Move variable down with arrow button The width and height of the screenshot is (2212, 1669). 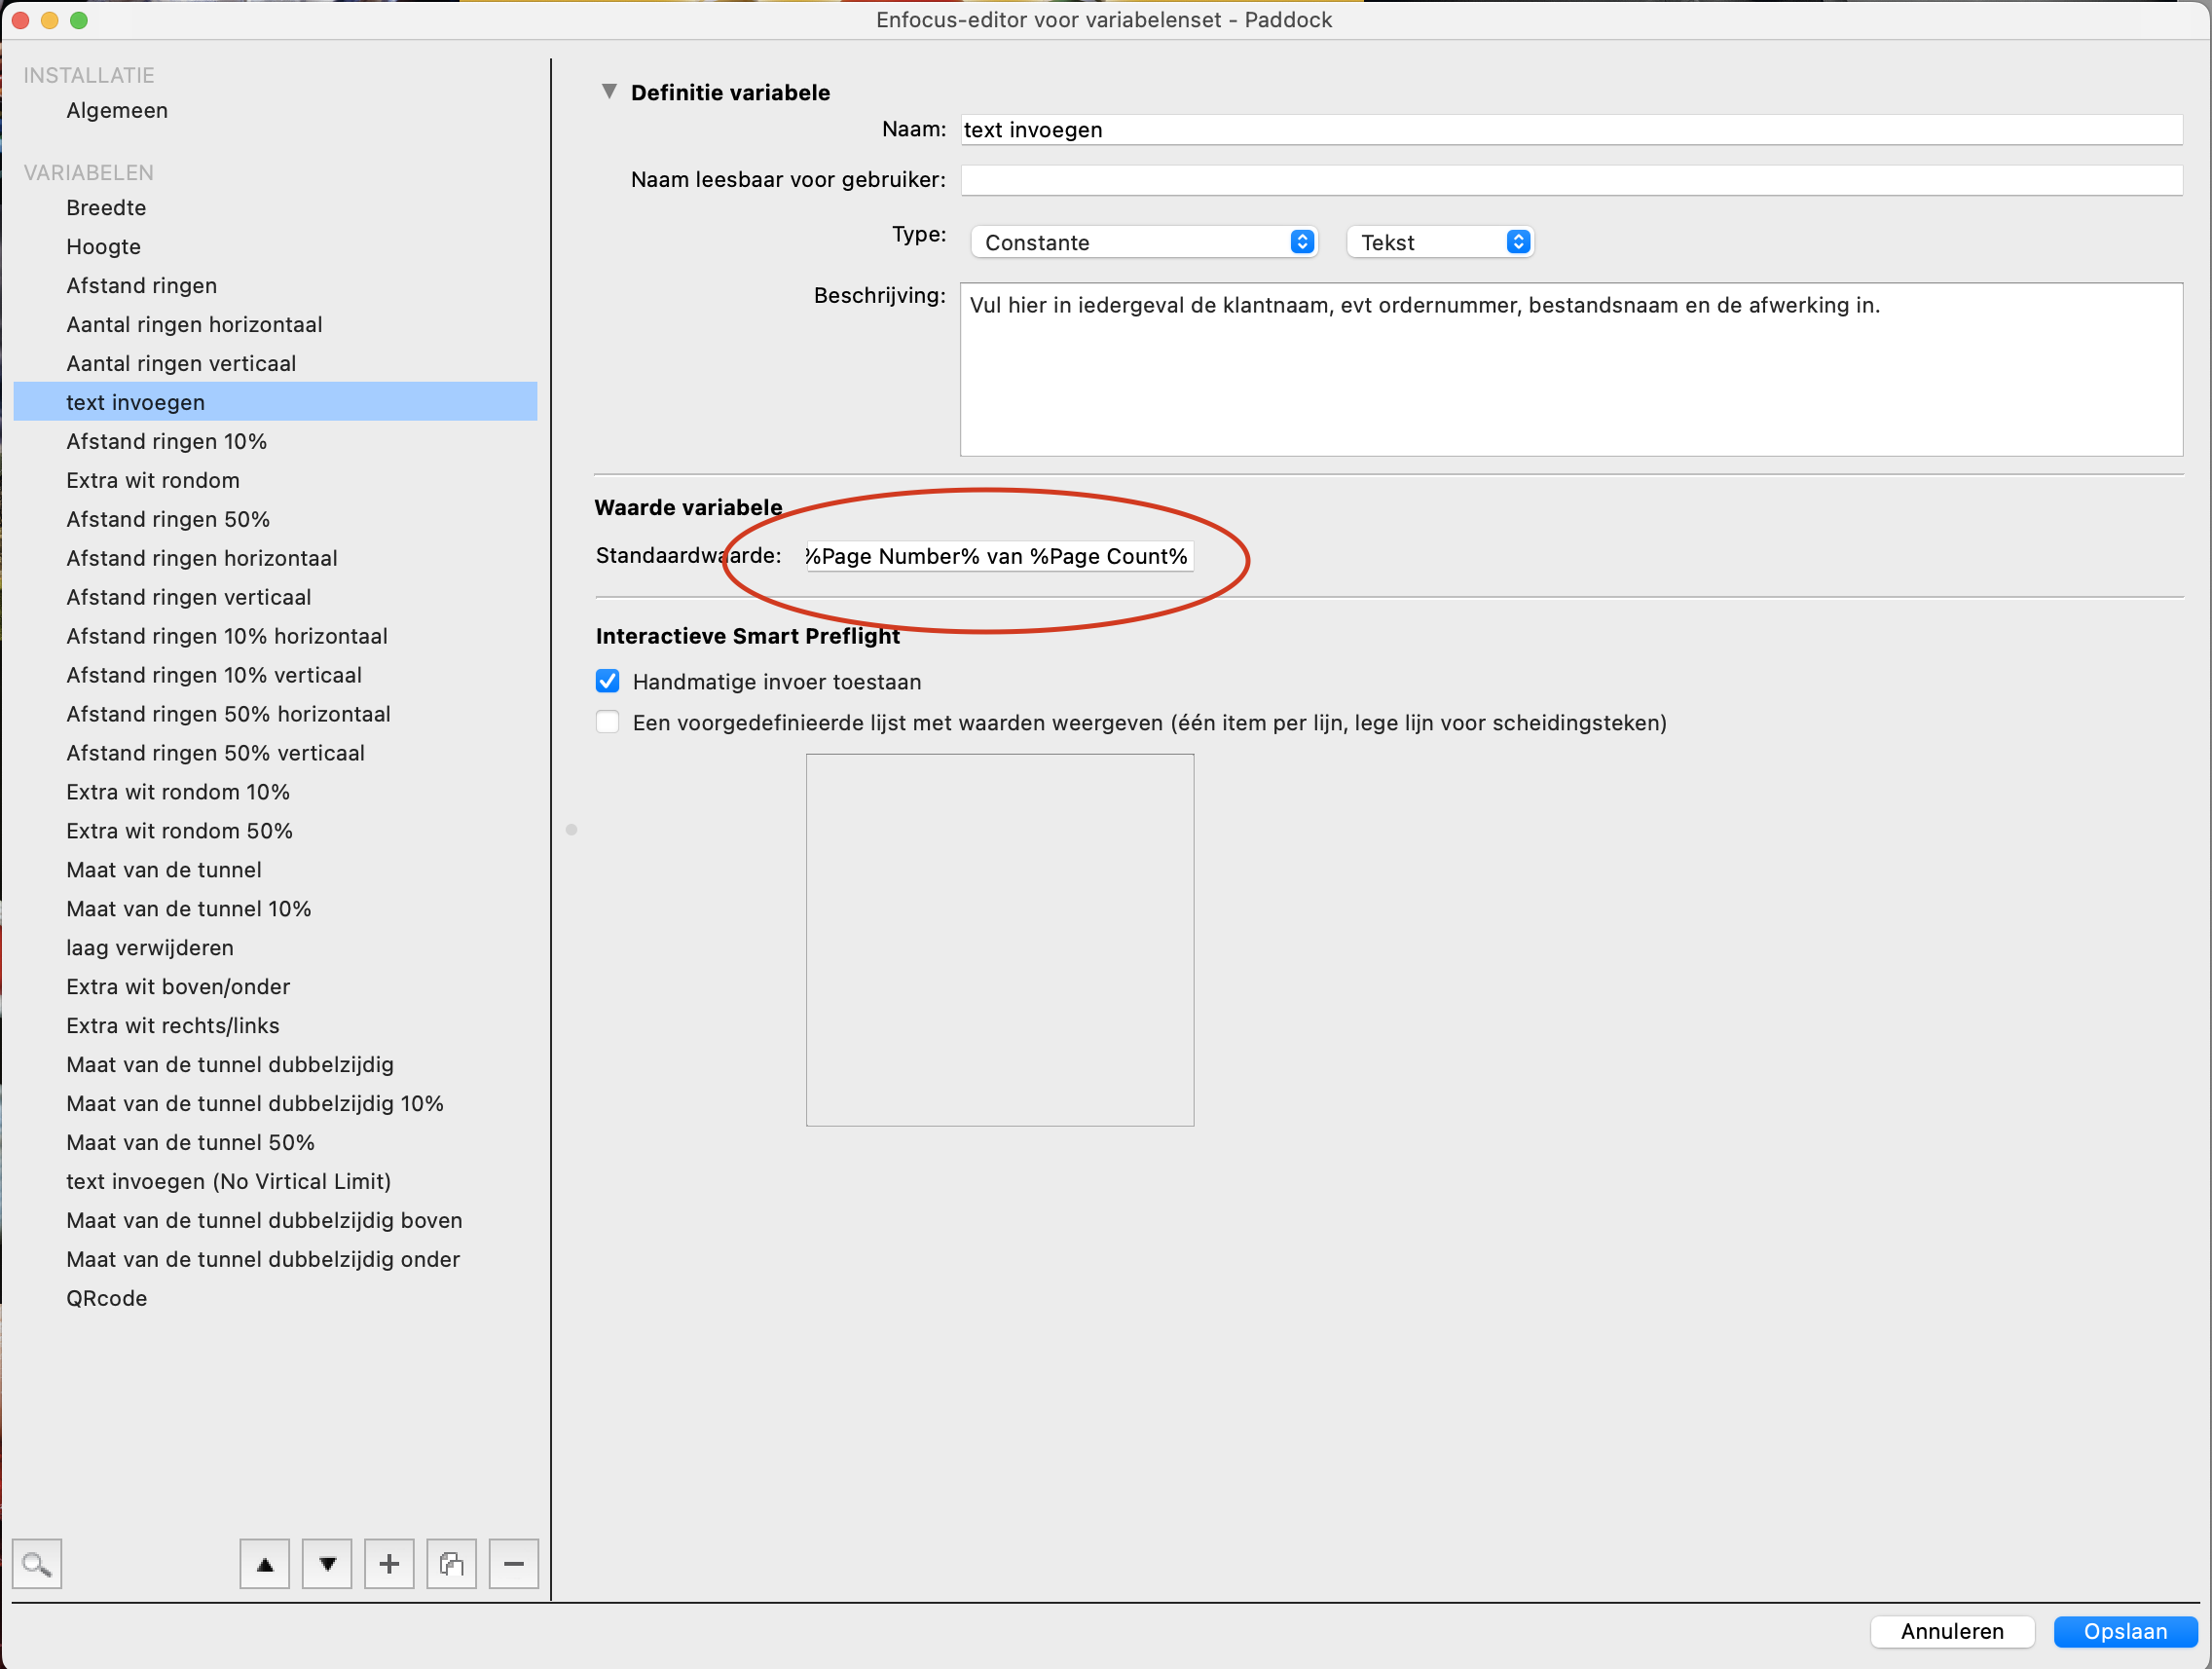pyautogui.click(x=327, y=1563)
